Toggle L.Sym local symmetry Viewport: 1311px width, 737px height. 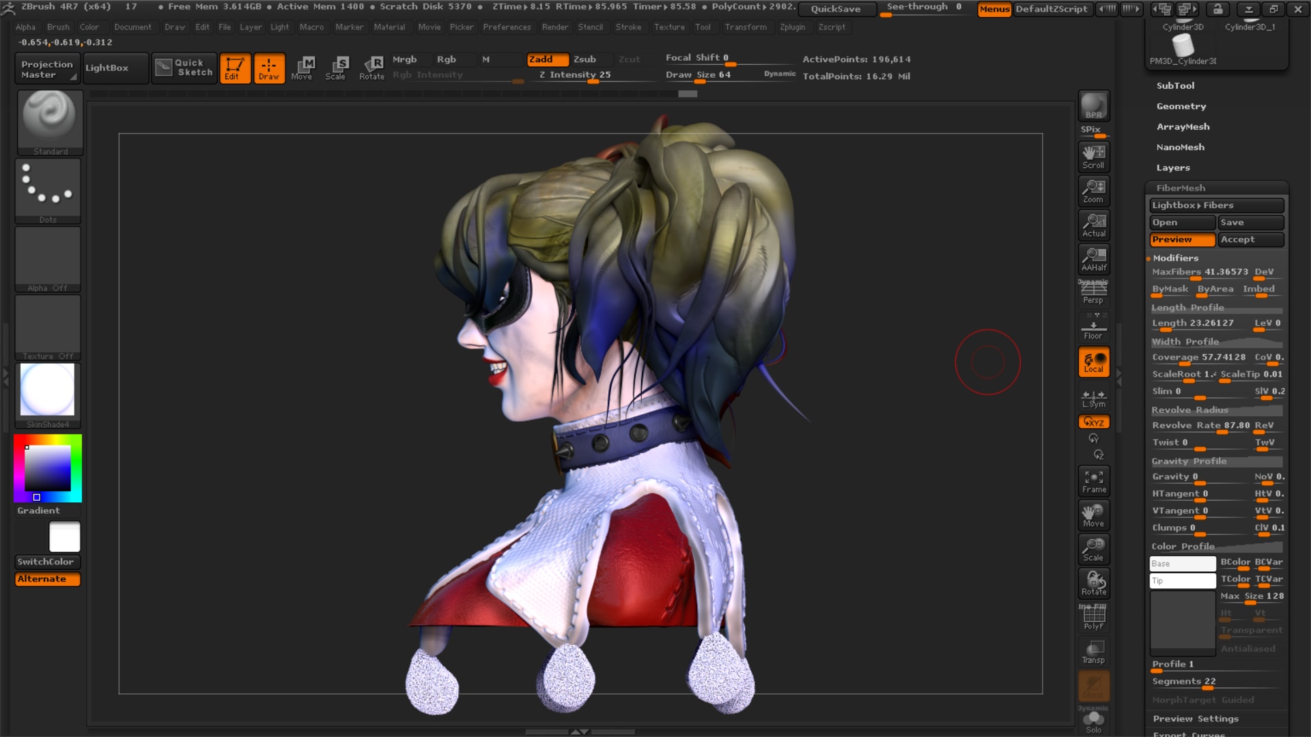(1093, 399)
